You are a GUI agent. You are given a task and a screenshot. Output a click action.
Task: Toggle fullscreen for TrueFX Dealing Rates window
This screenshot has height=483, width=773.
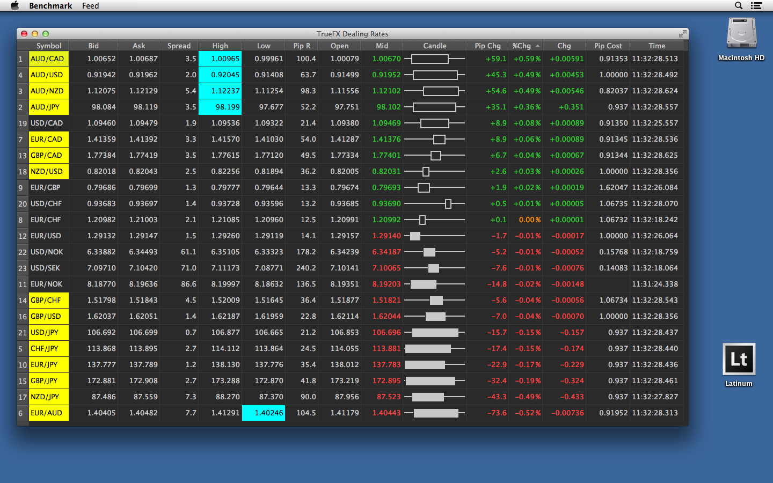pos(682,34)
